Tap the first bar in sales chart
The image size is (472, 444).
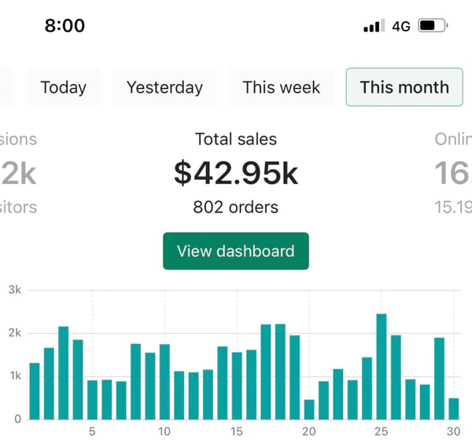tap(35, 391)
